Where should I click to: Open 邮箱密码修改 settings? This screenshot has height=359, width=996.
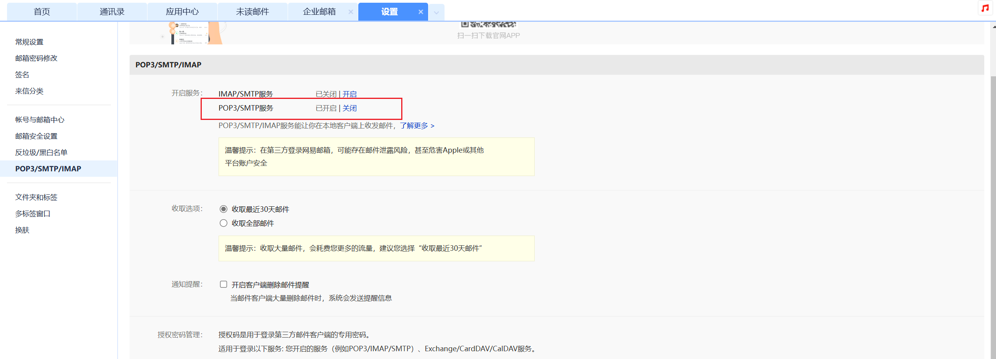[36, 58]
